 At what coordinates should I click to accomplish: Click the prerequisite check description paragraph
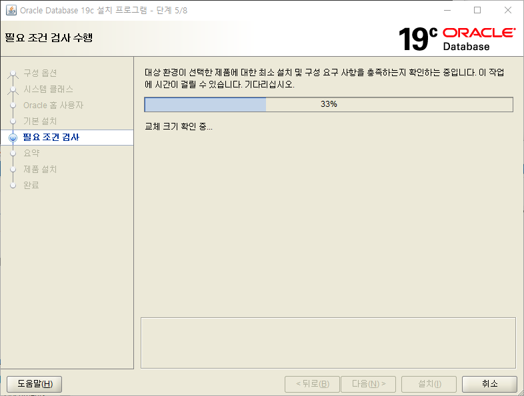pyautogui.click(x=324, y=78)
